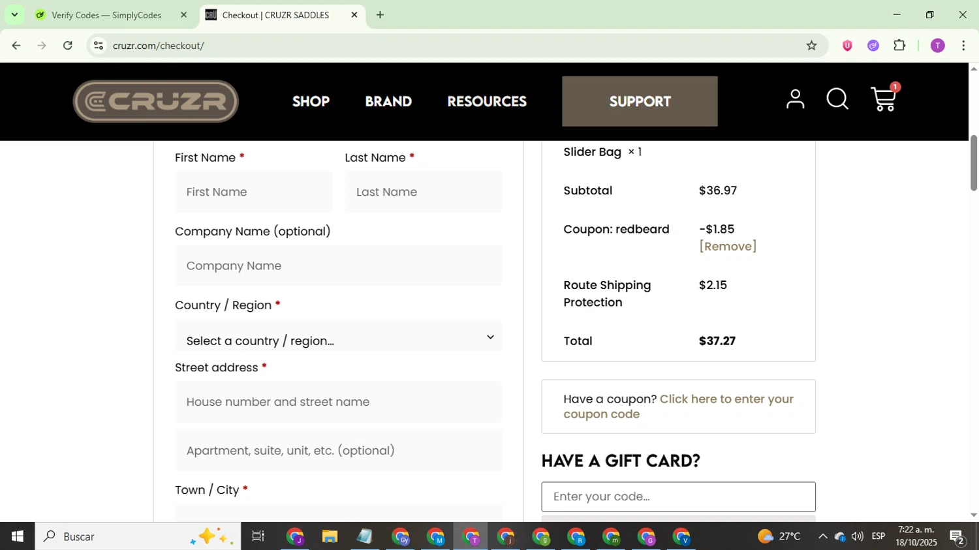Screen dimensions: 979x550
Task: Click the Route Shipping Protection label
Action: click(607, 294)
